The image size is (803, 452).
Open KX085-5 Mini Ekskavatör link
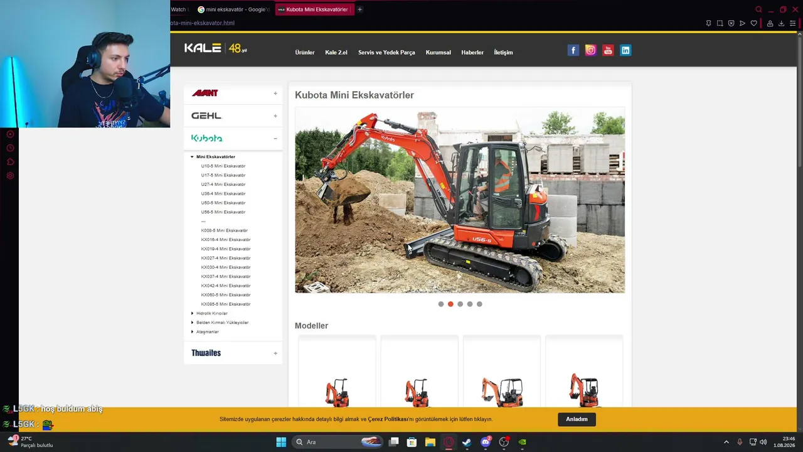[x=226, y=304]
